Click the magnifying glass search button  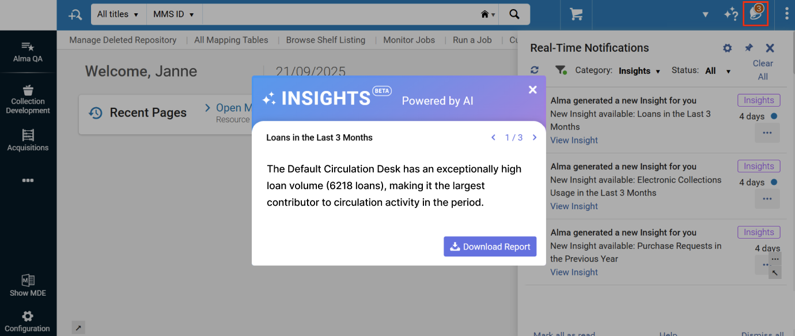tap(514, 14)
